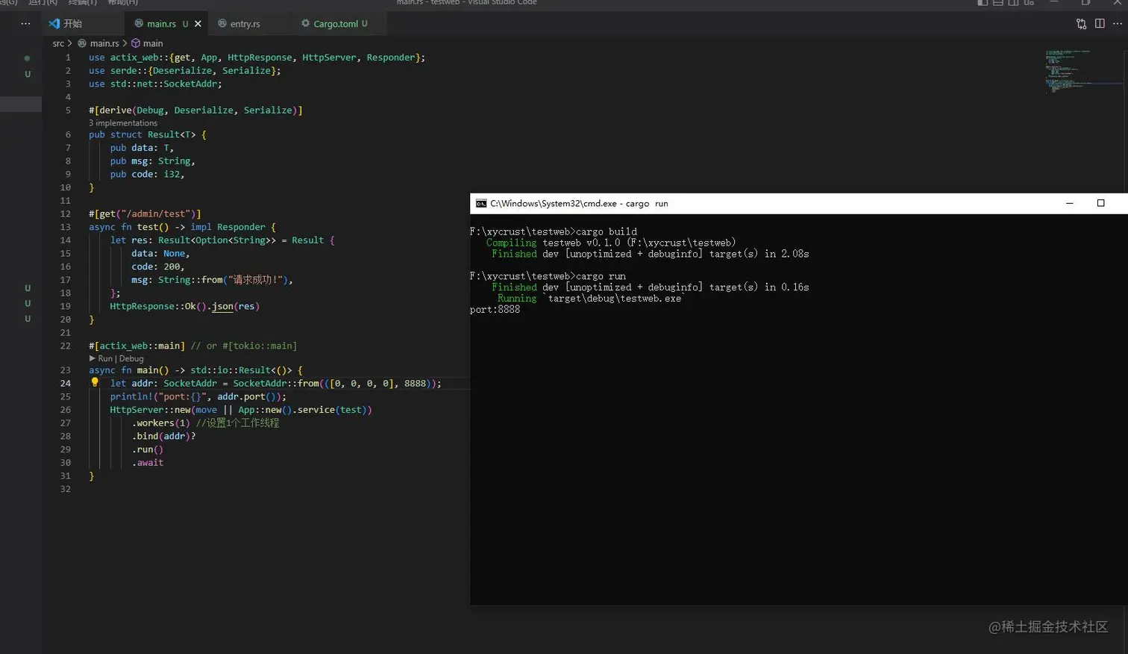Click the Rust icon beside main.rs in breadcrumb

[82, 43]
